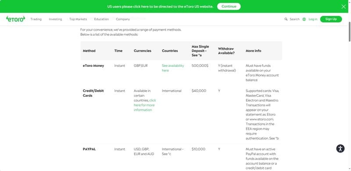Image resolution: width=351 pixels, height=171 pixels.
Task: Dismiss the green US users banner
Action: click(344, 7)
